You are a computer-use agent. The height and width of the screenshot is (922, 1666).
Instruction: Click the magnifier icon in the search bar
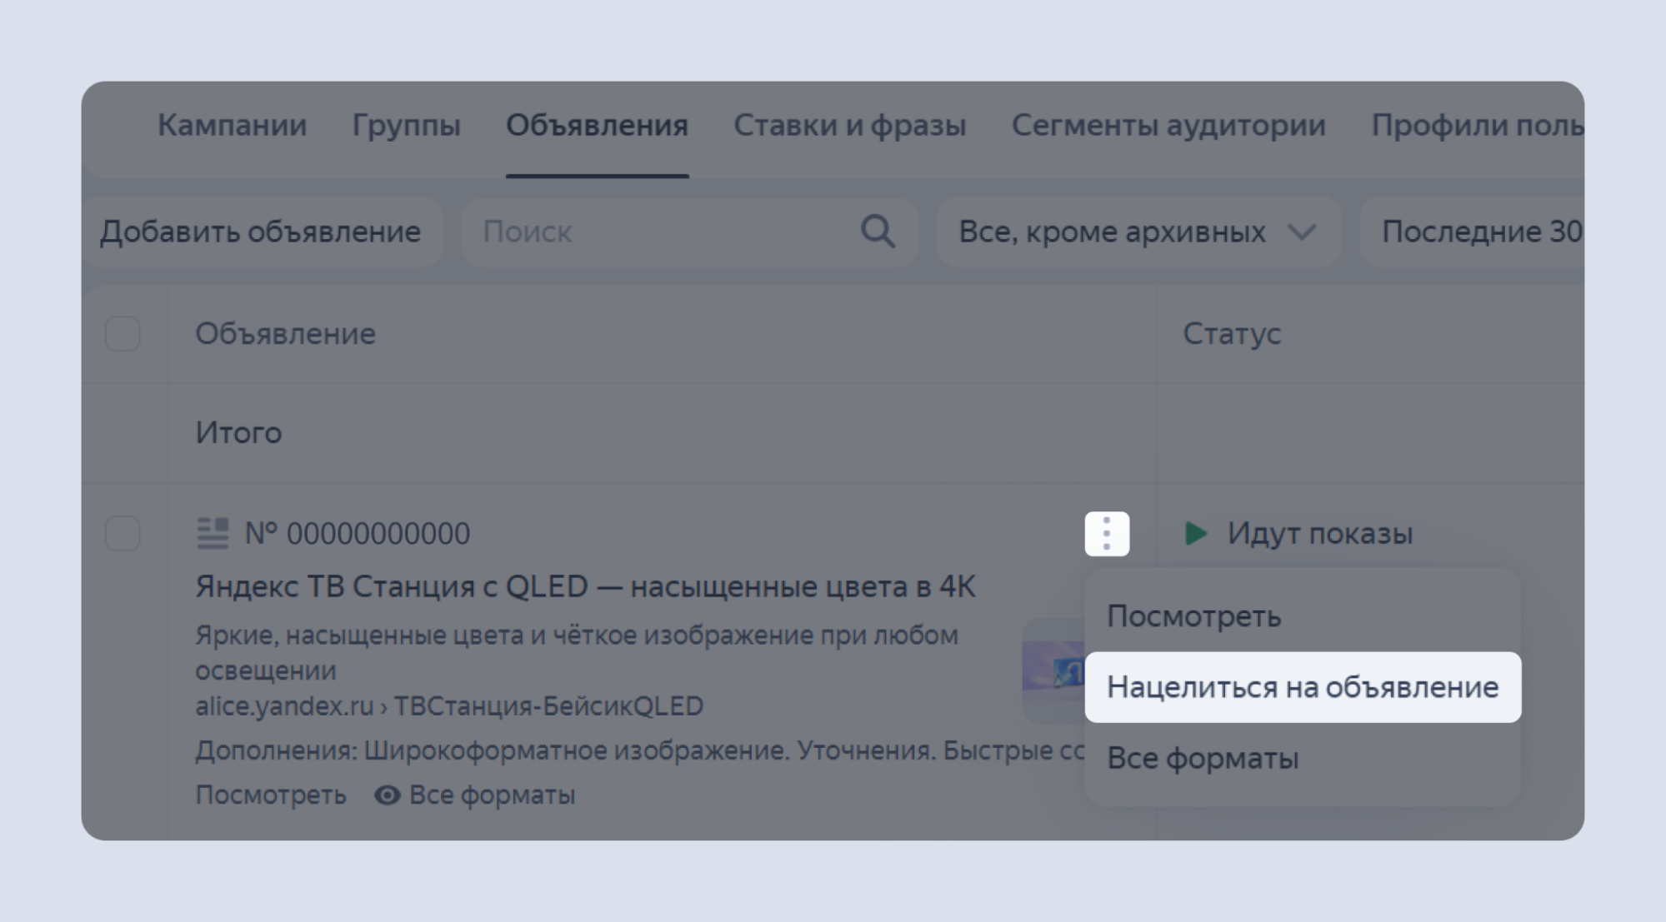pos(878,232)
